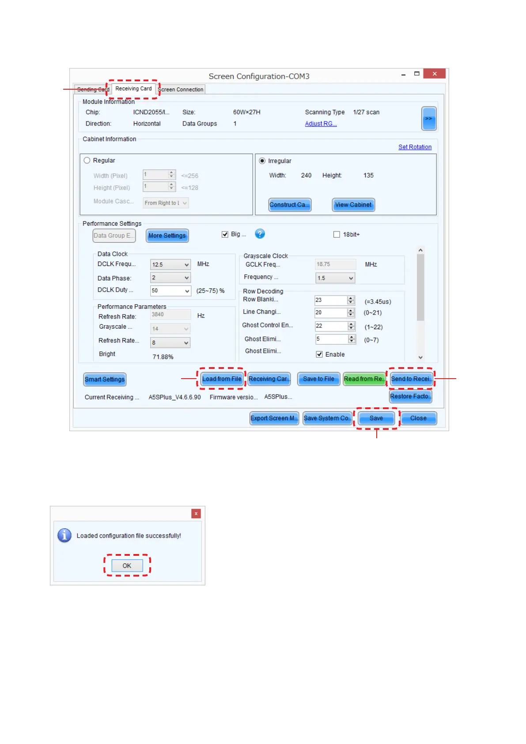
Task: Expand module info with the >> button
Action: (x=428, y=118)
